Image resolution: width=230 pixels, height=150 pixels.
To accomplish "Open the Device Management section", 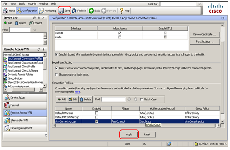I will click(25, 128).
